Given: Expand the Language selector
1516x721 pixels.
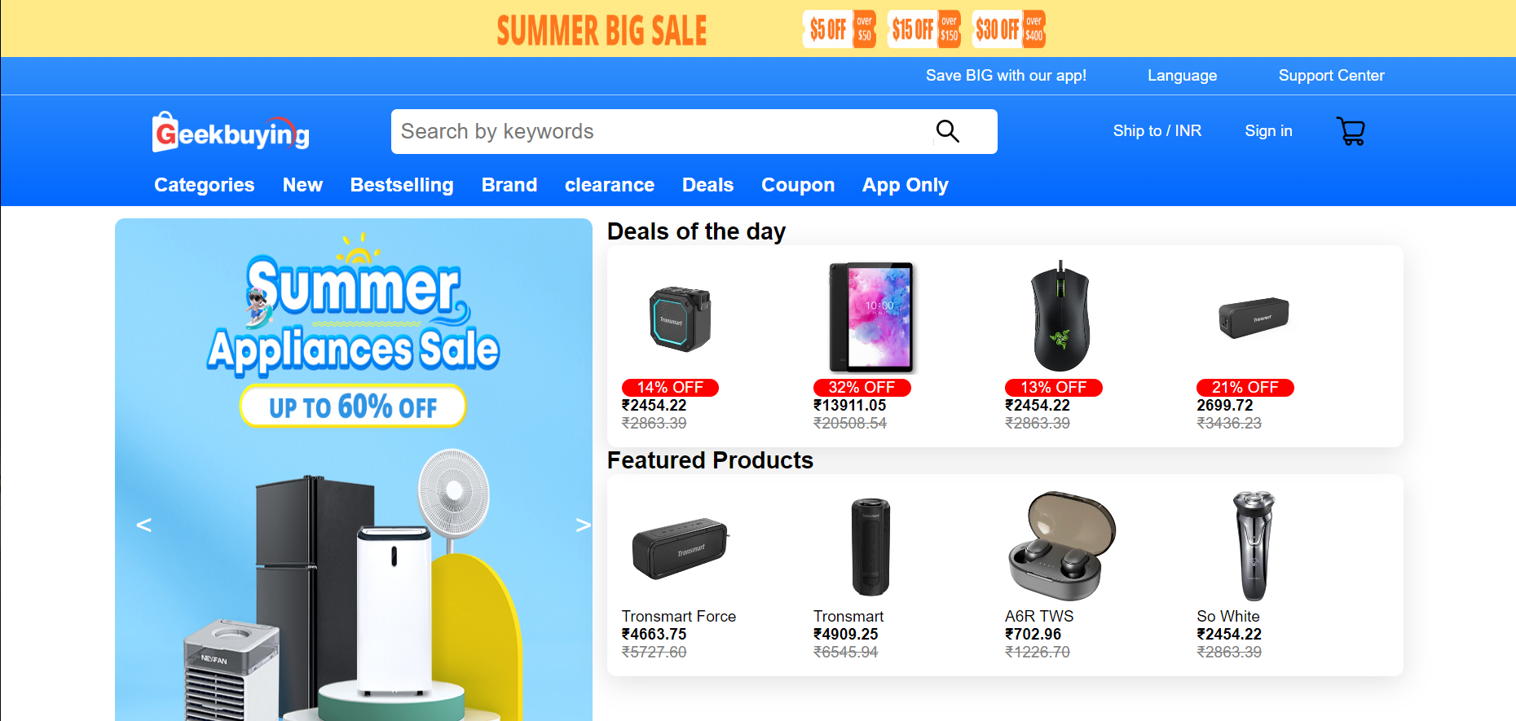Looking at the screenshot, I should (1182, 76).
